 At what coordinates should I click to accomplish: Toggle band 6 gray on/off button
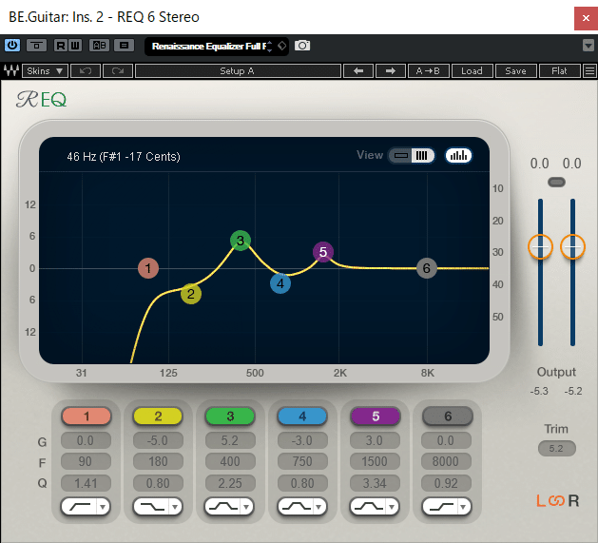tap(448, 416)
